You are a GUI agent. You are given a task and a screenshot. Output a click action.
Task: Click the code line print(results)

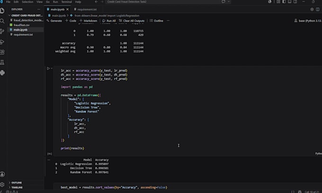pyautogui.click(x=72, y=148)
